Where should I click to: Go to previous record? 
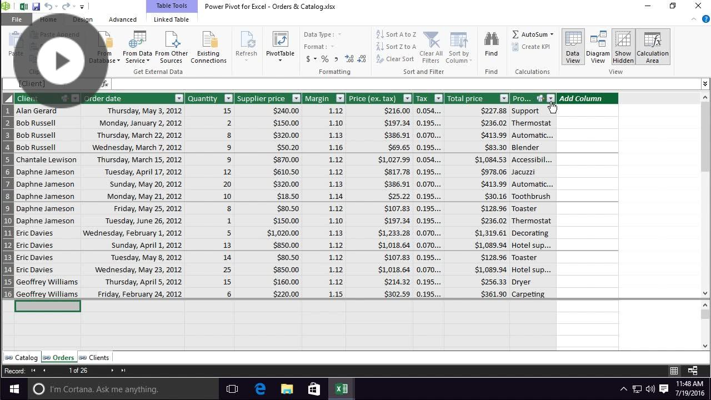44,371
